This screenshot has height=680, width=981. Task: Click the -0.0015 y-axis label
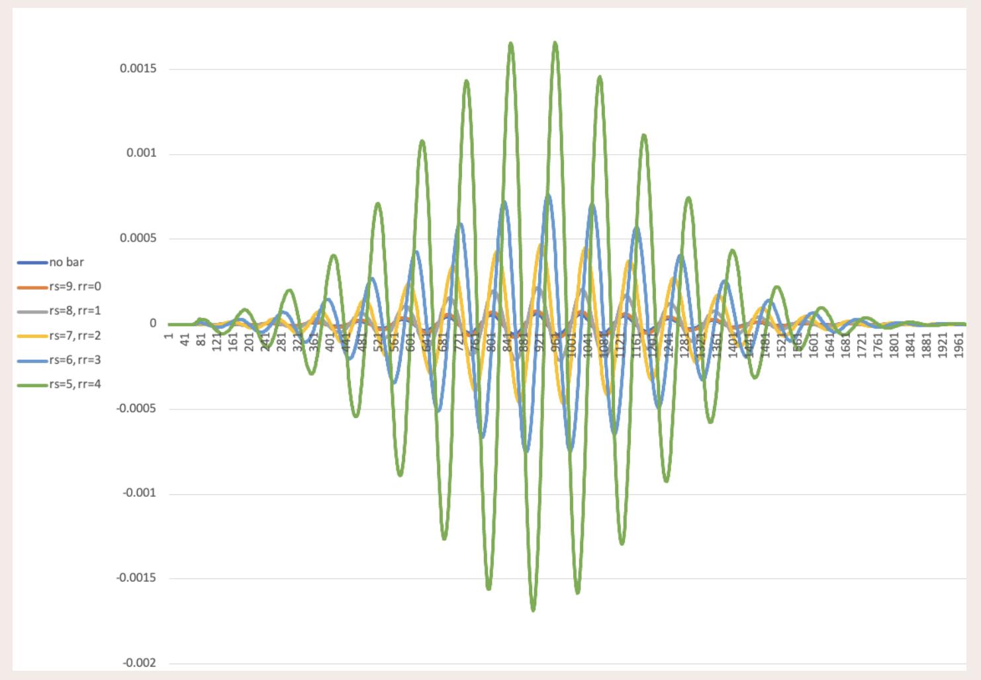136,578
